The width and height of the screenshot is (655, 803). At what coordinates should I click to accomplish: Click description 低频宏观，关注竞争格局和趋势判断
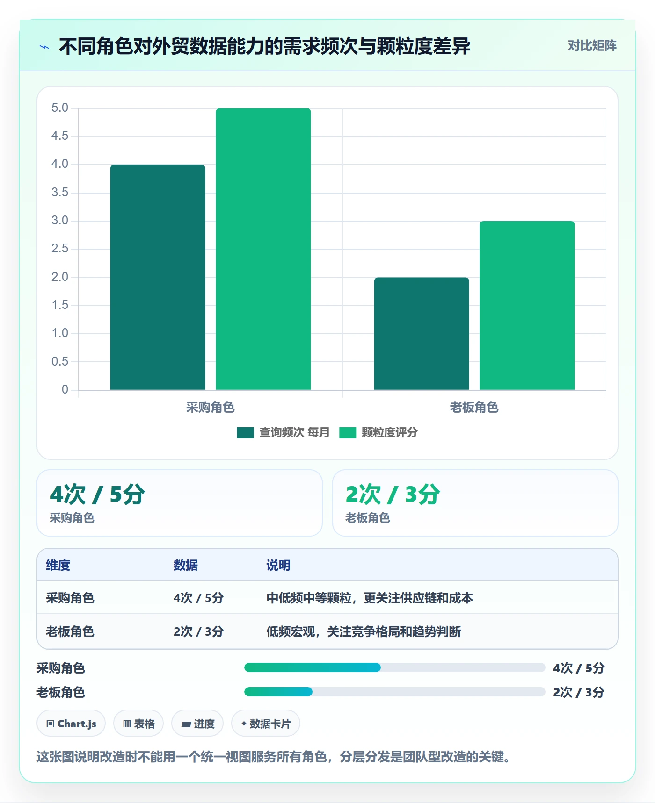364,631
